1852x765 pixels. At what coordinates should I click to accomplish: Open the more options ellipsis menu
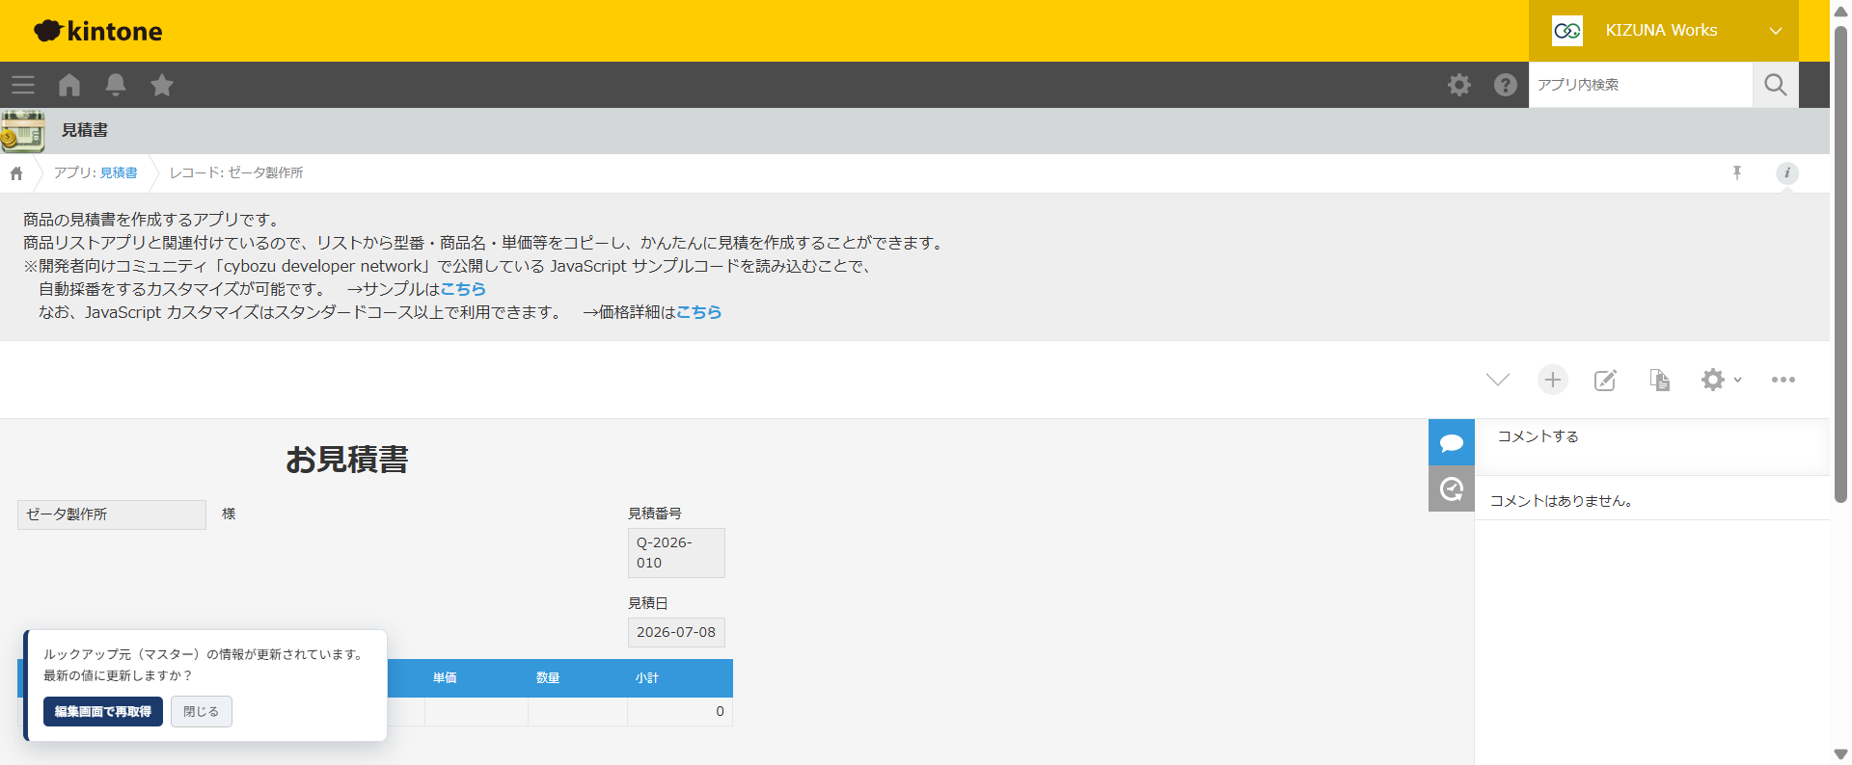pyautogui.click(x=1784, y=380)
